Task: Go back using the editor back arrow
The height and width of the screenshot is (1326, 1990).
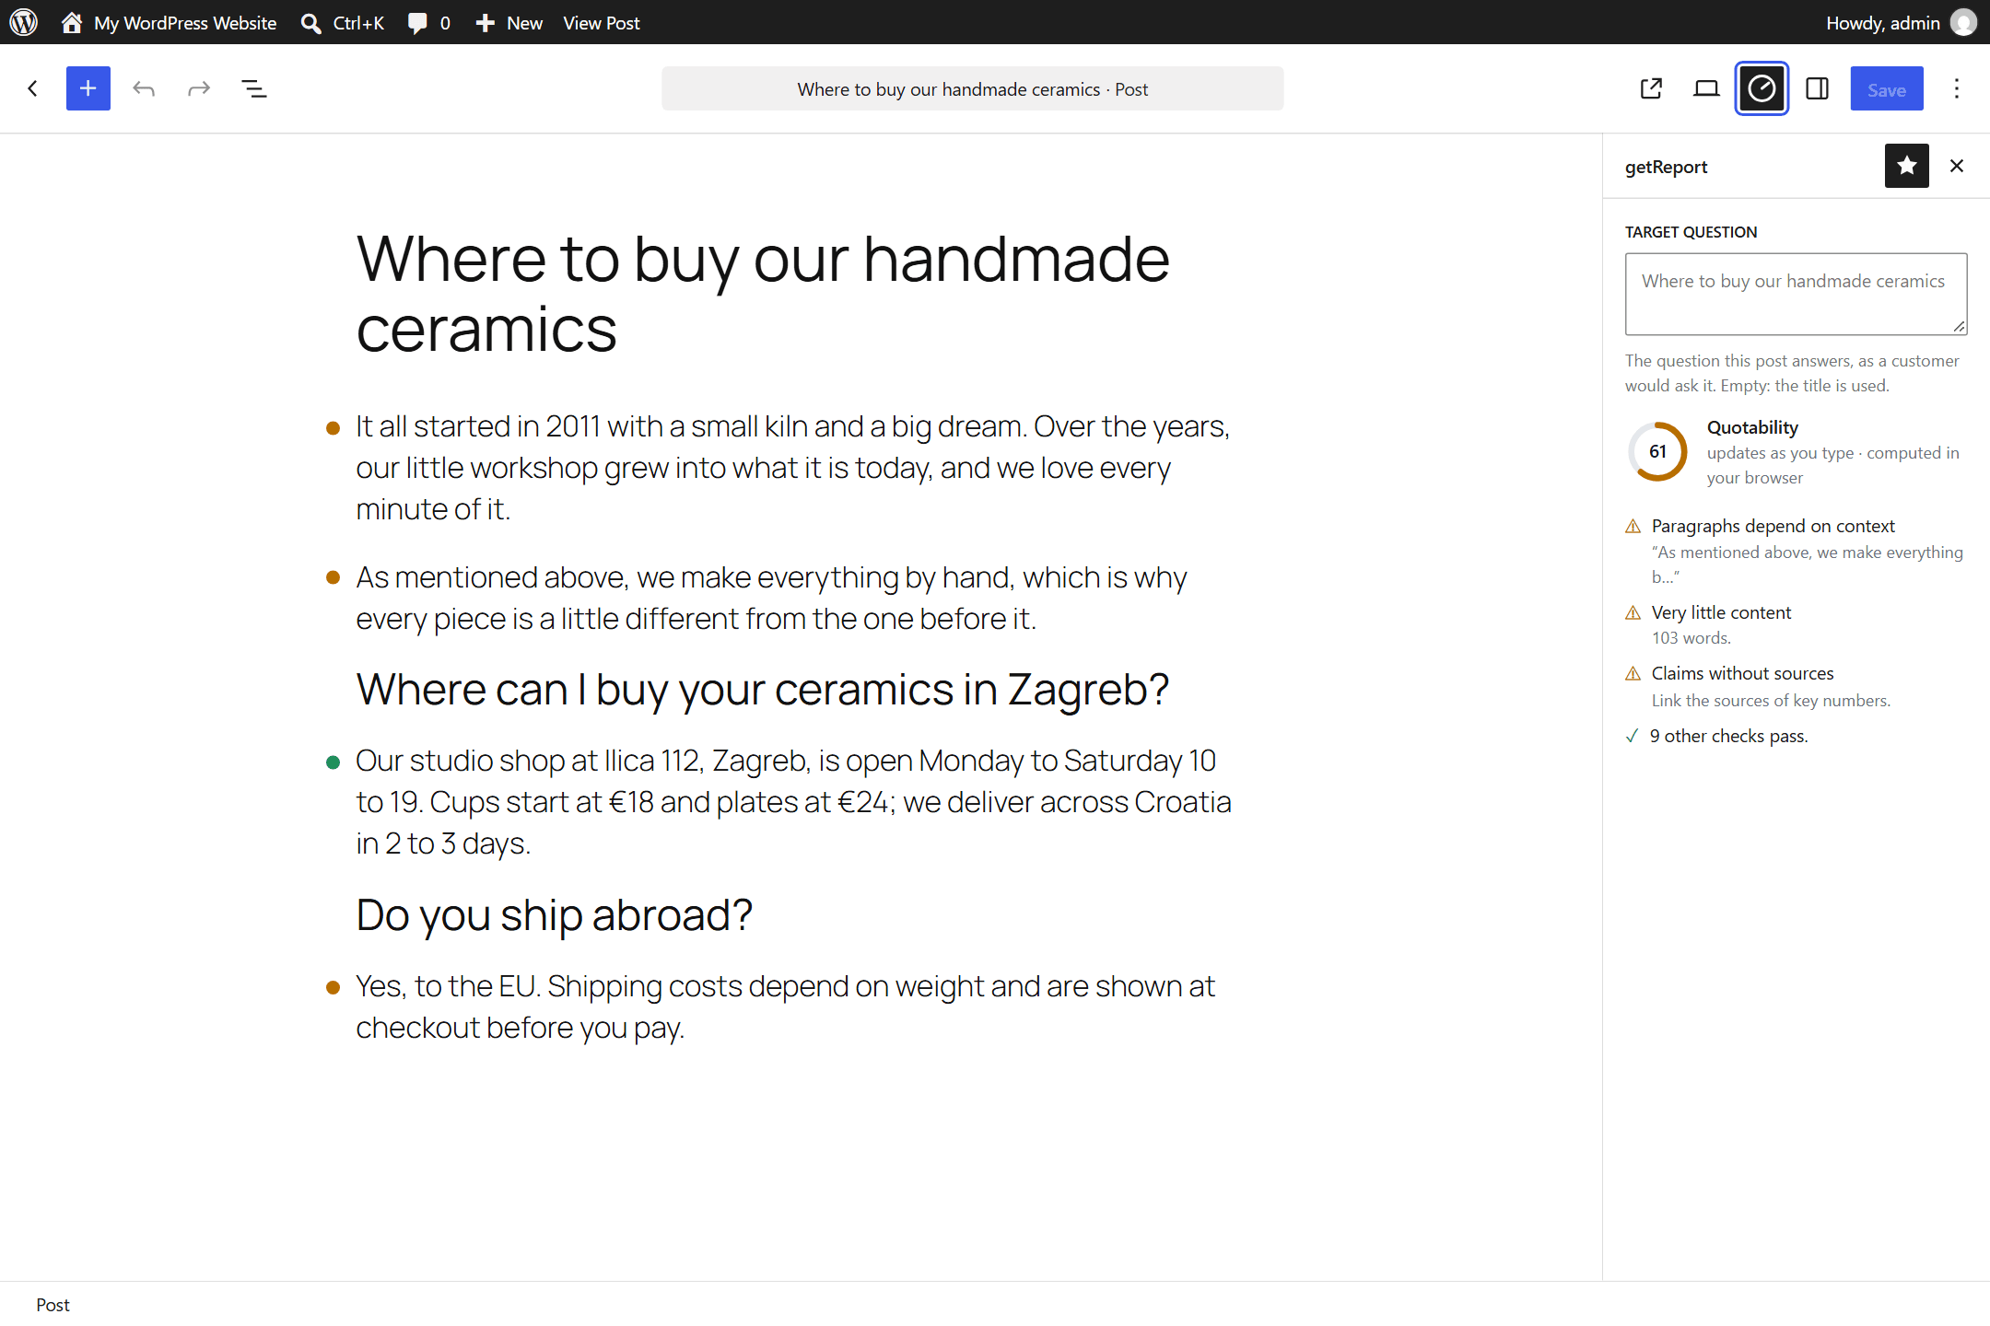Action: point(33,88)
